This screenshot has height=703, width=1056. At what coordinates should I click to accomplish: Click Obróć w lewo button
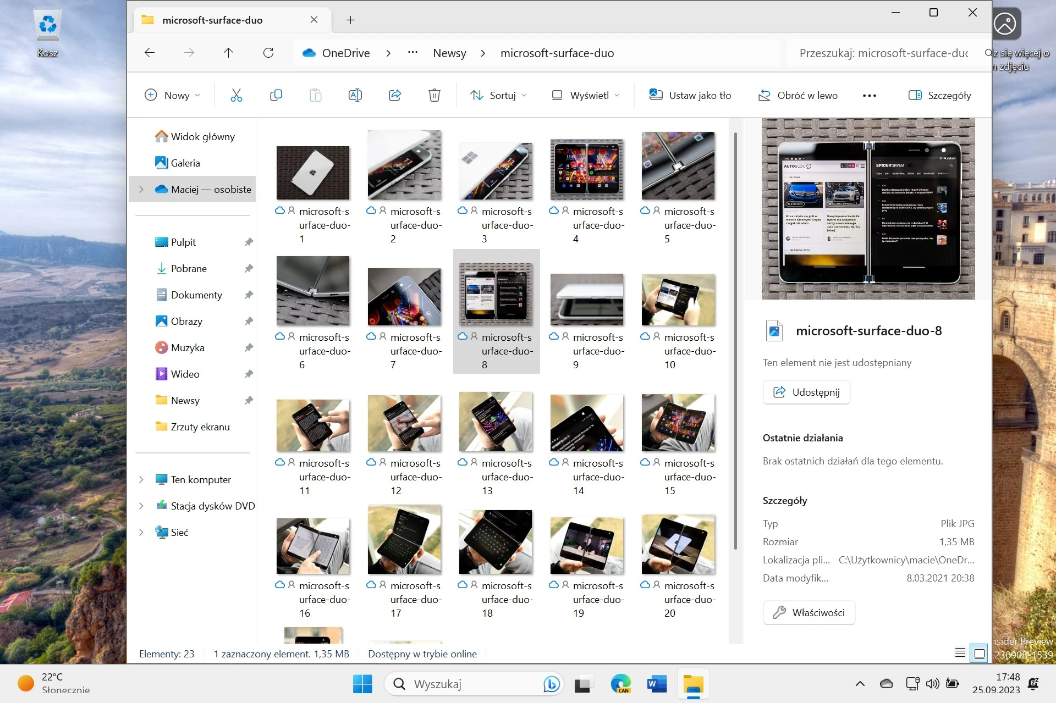(798, 95)
